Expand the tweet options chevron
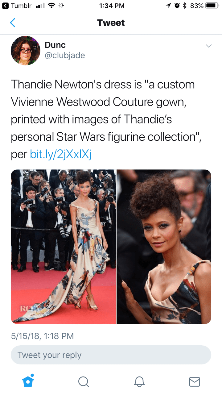Image resolution: width=222 pixels, height=395 pixels. pyautogui.click(x=209, y=46)
